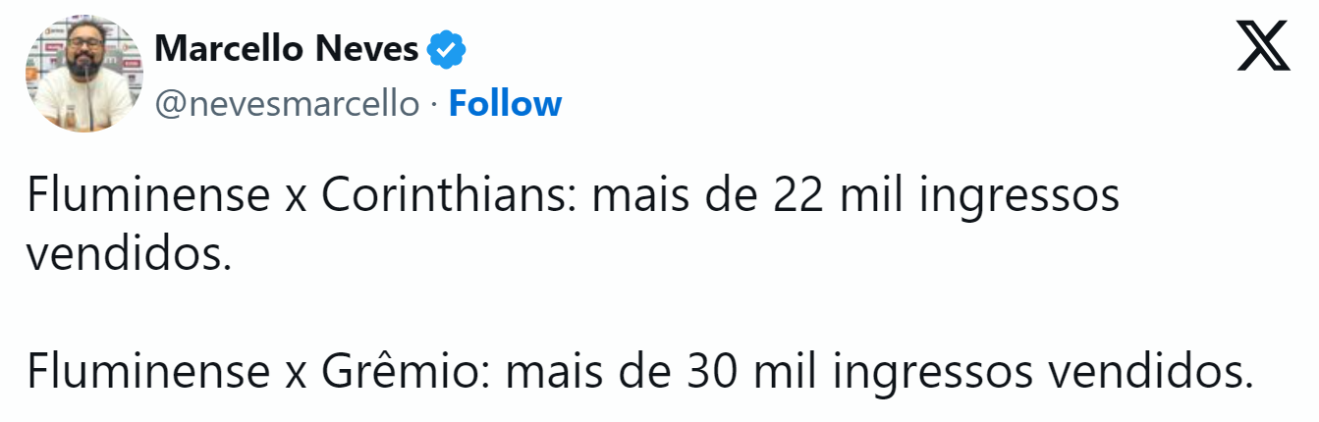Image resolution: width=1319 pixels, height=422 pixels.
Task: Follow the nevesmarcello account
Action: (x=505, y=103)
